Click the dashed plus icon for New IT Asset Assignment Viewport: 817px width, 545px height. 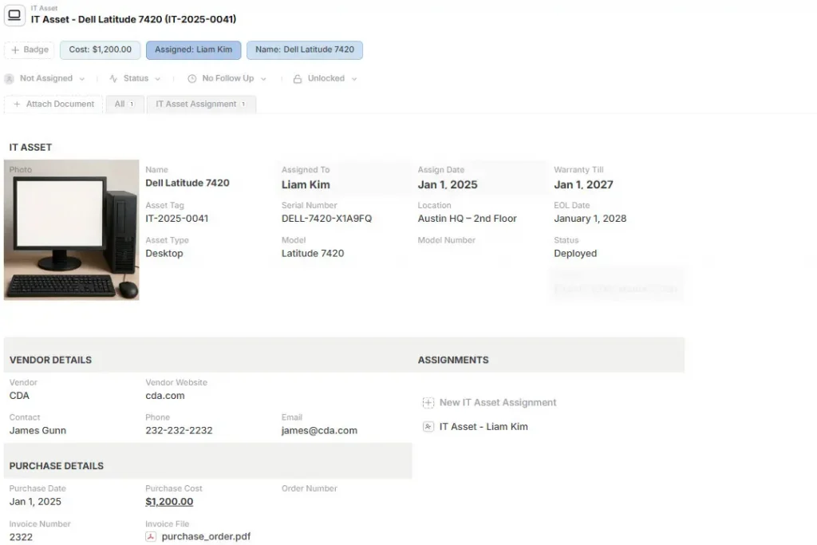point(428,403)
